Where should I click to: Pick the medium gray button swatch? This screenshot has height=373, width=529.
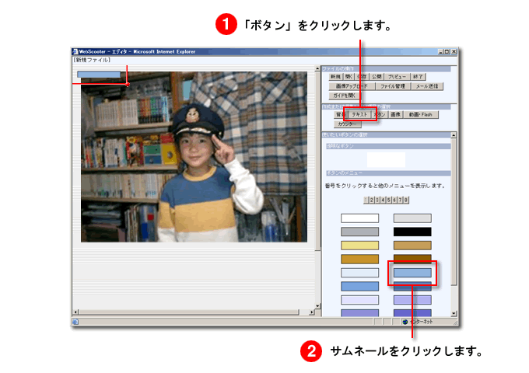pos(359,232)
